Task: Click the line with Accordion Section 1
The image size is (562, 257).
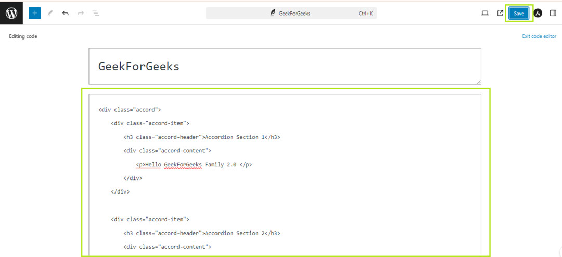Action: tap(202, 137)
